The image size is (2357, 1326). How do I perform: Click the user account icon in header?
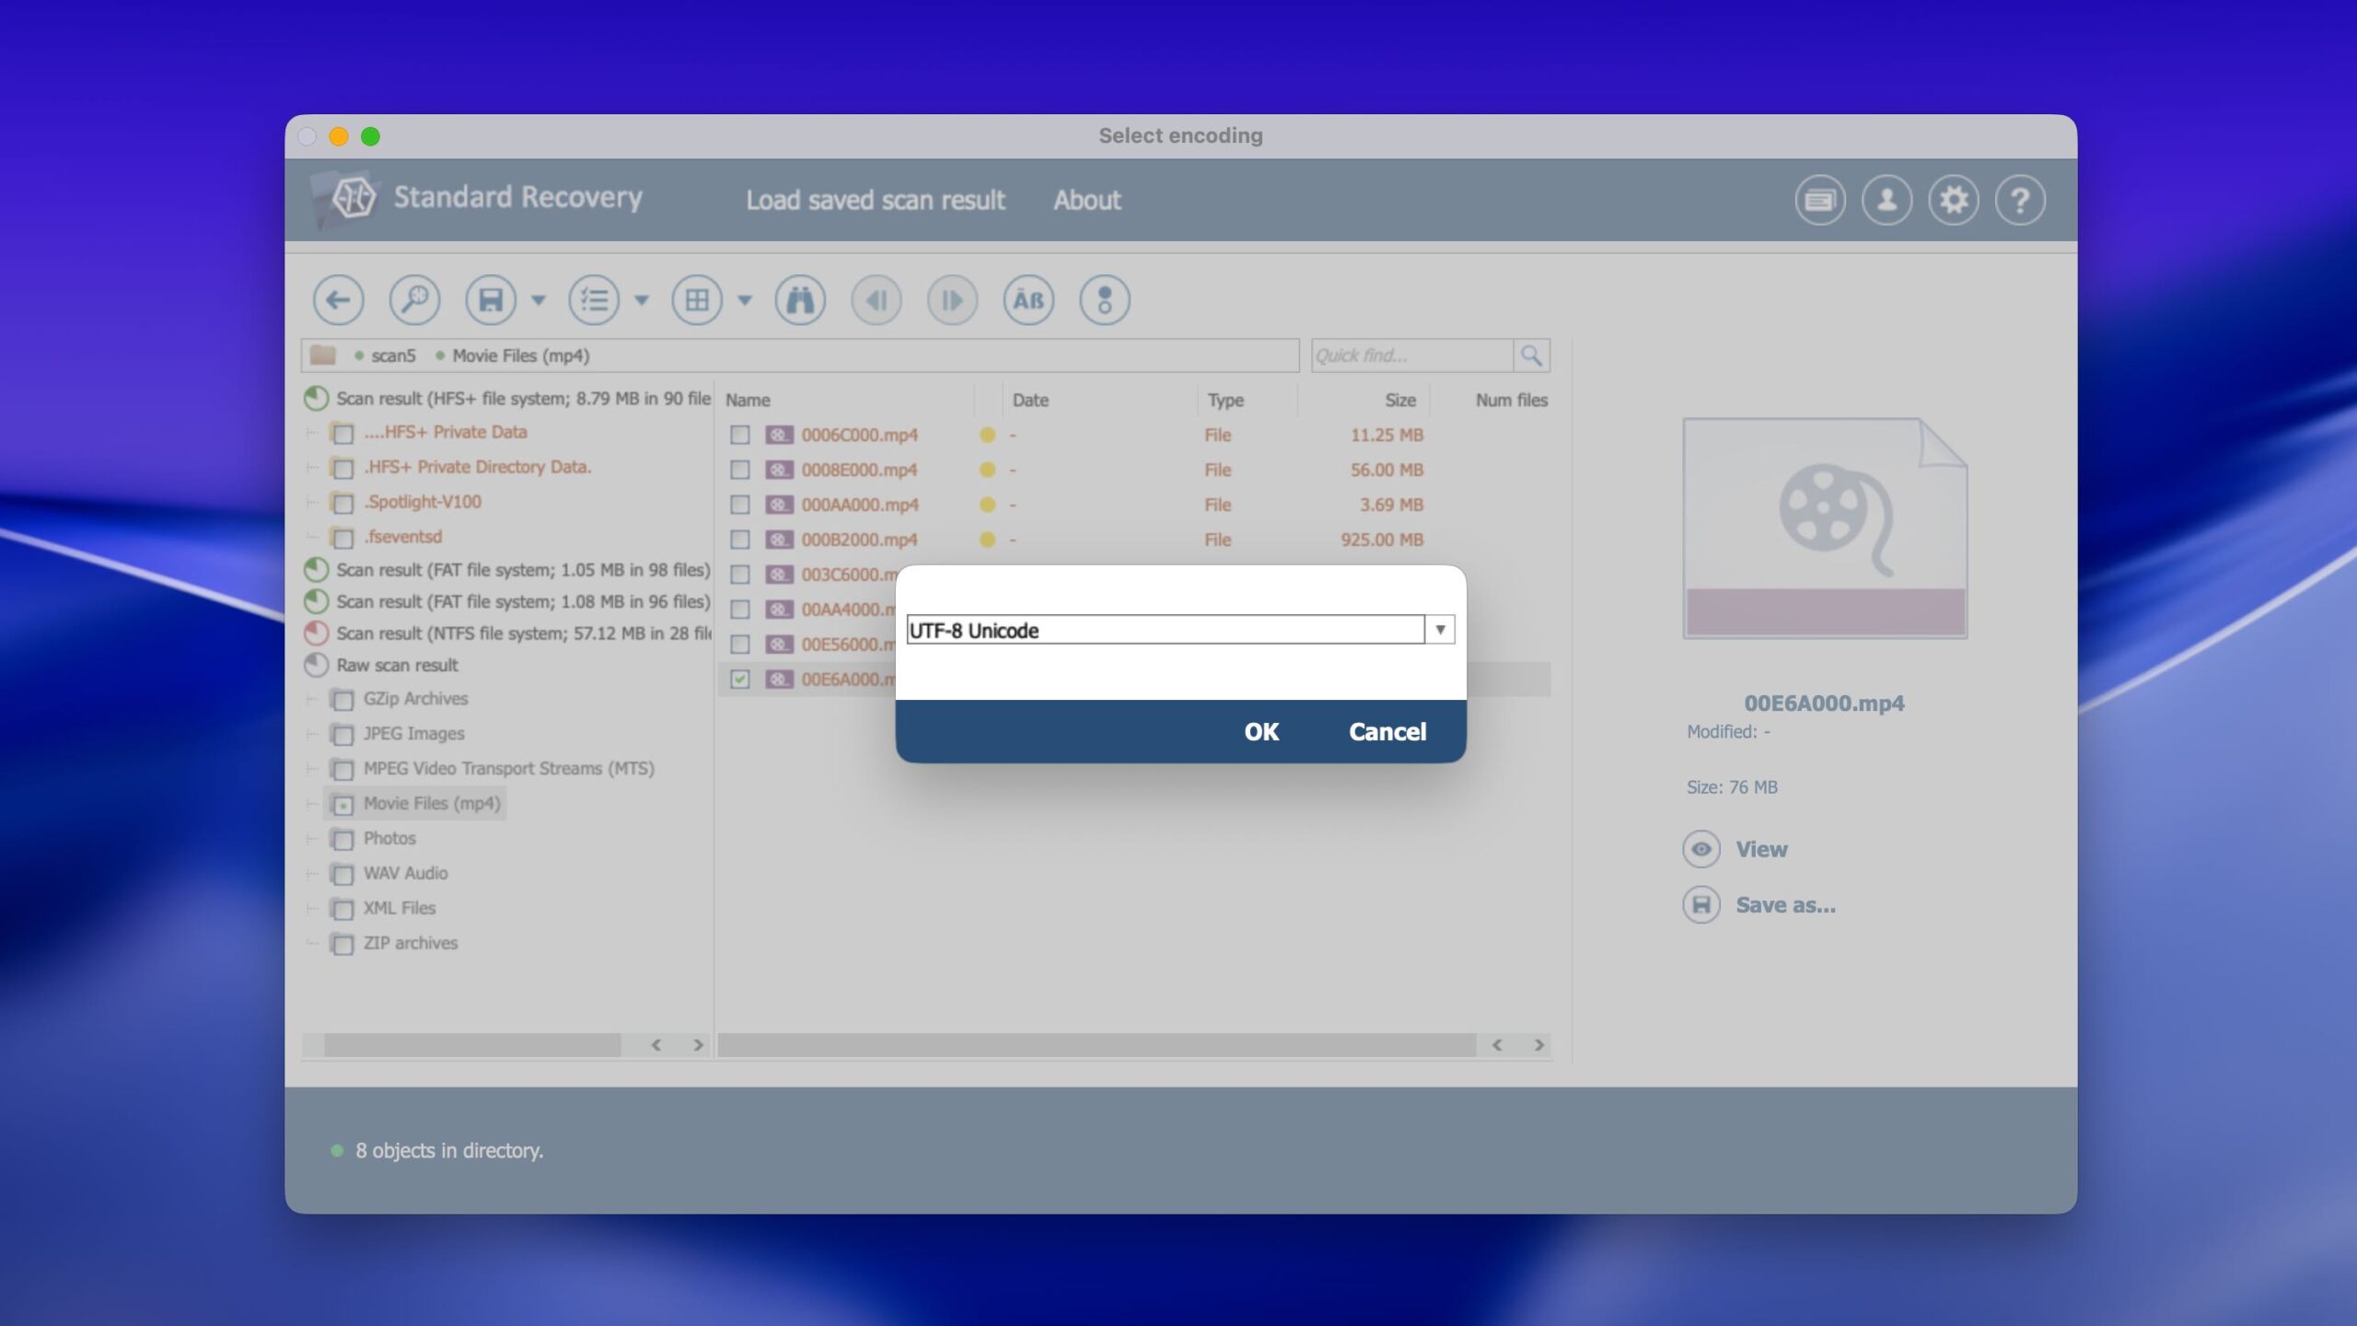[1887, 200]
